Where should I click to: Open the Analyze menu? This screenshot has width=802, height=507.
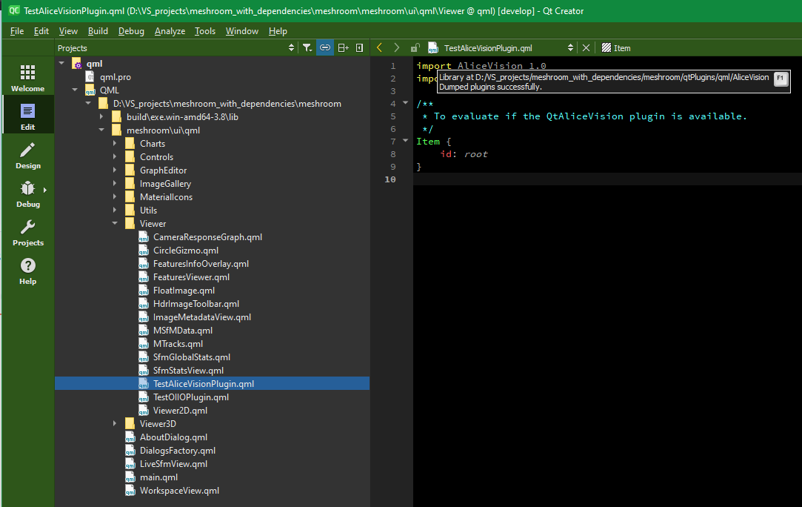coord(170,31)
